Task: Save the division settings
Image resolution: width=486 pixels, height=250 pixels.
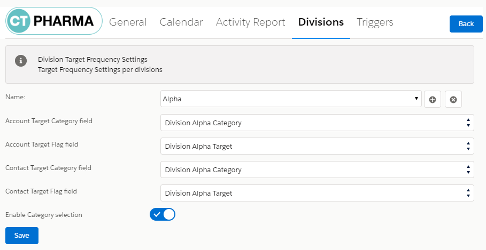Action: pyautogui.click(x=22, y=235)
